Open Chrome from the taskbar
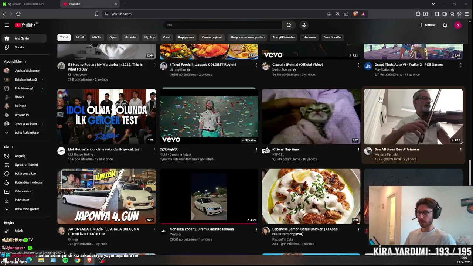473x266 pixels. click(x=77, y=260)
